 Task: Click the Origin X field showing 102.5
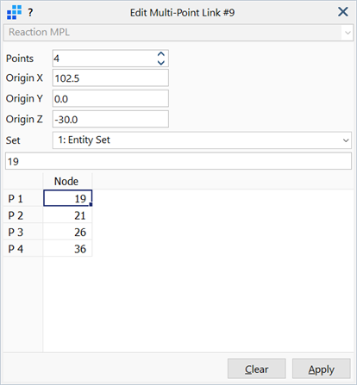pyautogui.click(x=110, y=78)
